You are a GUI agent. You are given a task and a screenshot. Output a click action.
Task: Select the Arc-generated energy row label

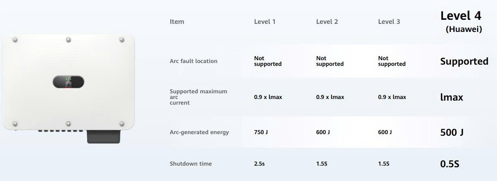click(199, 133)
